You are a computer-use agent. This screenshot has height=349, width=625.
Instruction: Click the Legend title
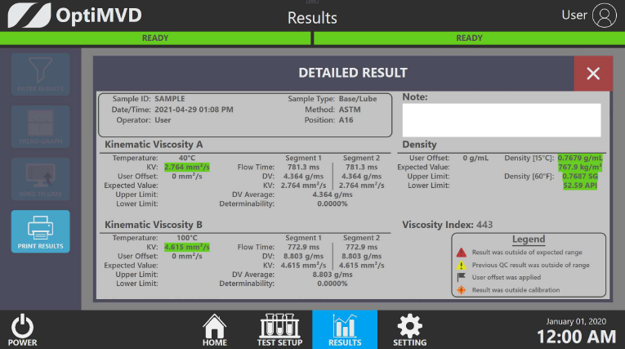[529, 239]
